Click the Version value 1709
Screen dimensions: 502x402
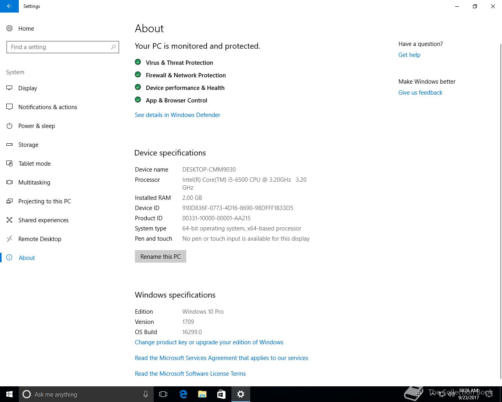click(188, 322)
